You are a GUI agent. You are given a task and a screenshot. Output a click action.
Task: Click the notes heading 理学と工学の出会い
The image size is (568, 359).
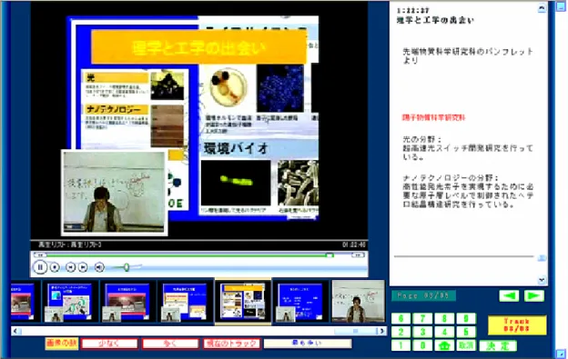(435, 20)
